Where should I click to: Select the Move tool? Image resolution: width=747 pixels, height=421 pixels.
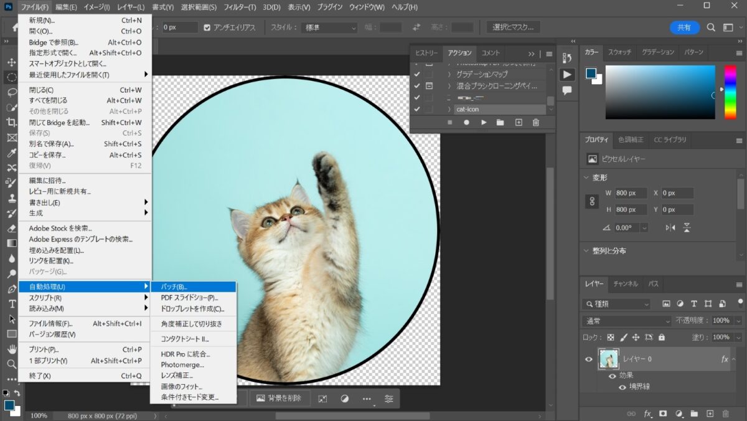11,62
